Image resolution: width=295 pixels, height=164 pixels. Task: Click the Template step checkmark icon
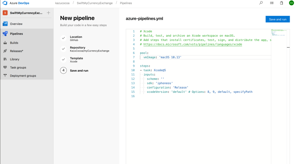point(63,59)
